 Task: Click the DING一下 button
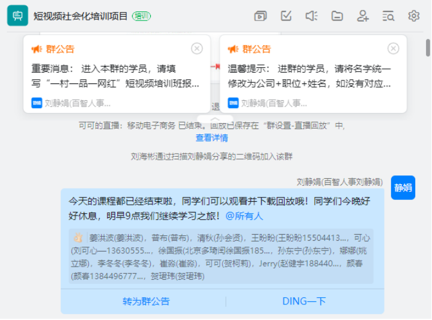[304, 301]
